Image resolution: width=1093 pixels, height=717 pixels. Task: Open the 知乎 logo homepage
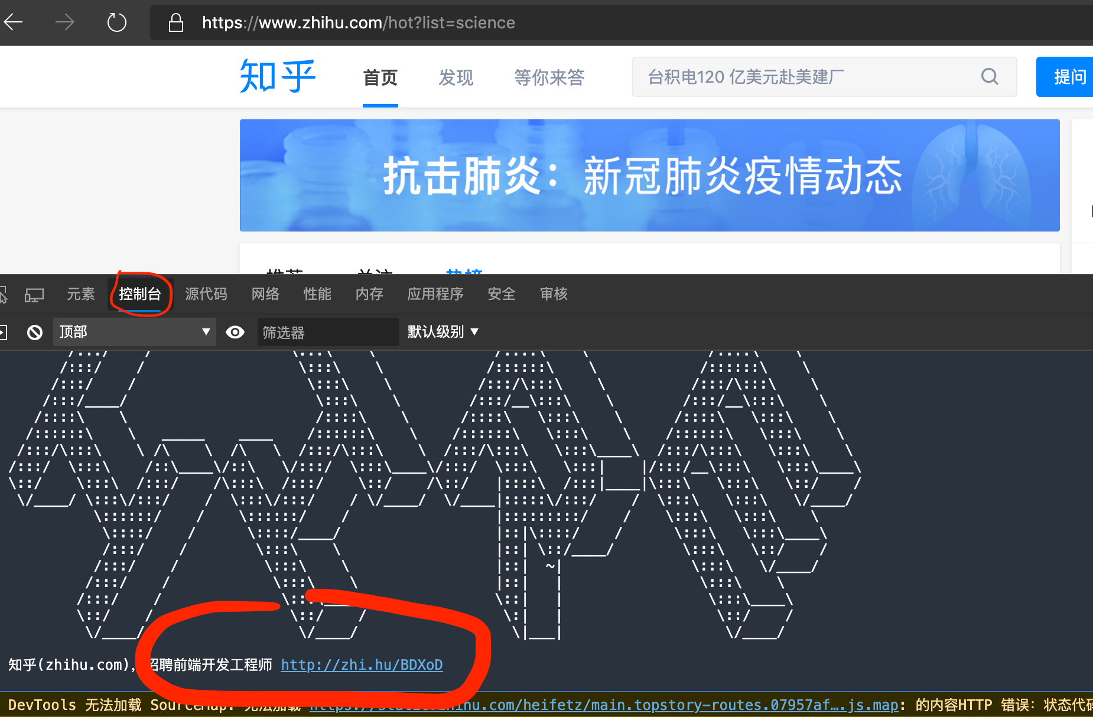[x=278, y=76]
